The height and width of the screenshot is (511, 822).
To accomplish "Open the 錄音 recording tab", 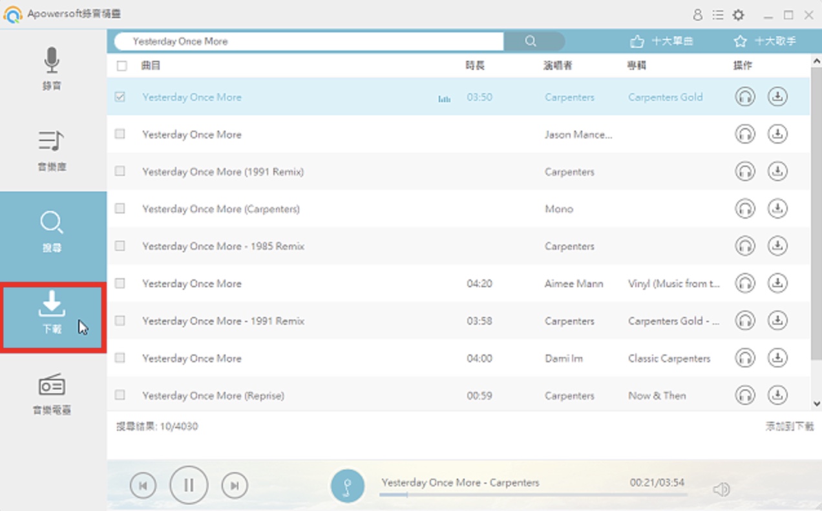I will coord(52,69).
